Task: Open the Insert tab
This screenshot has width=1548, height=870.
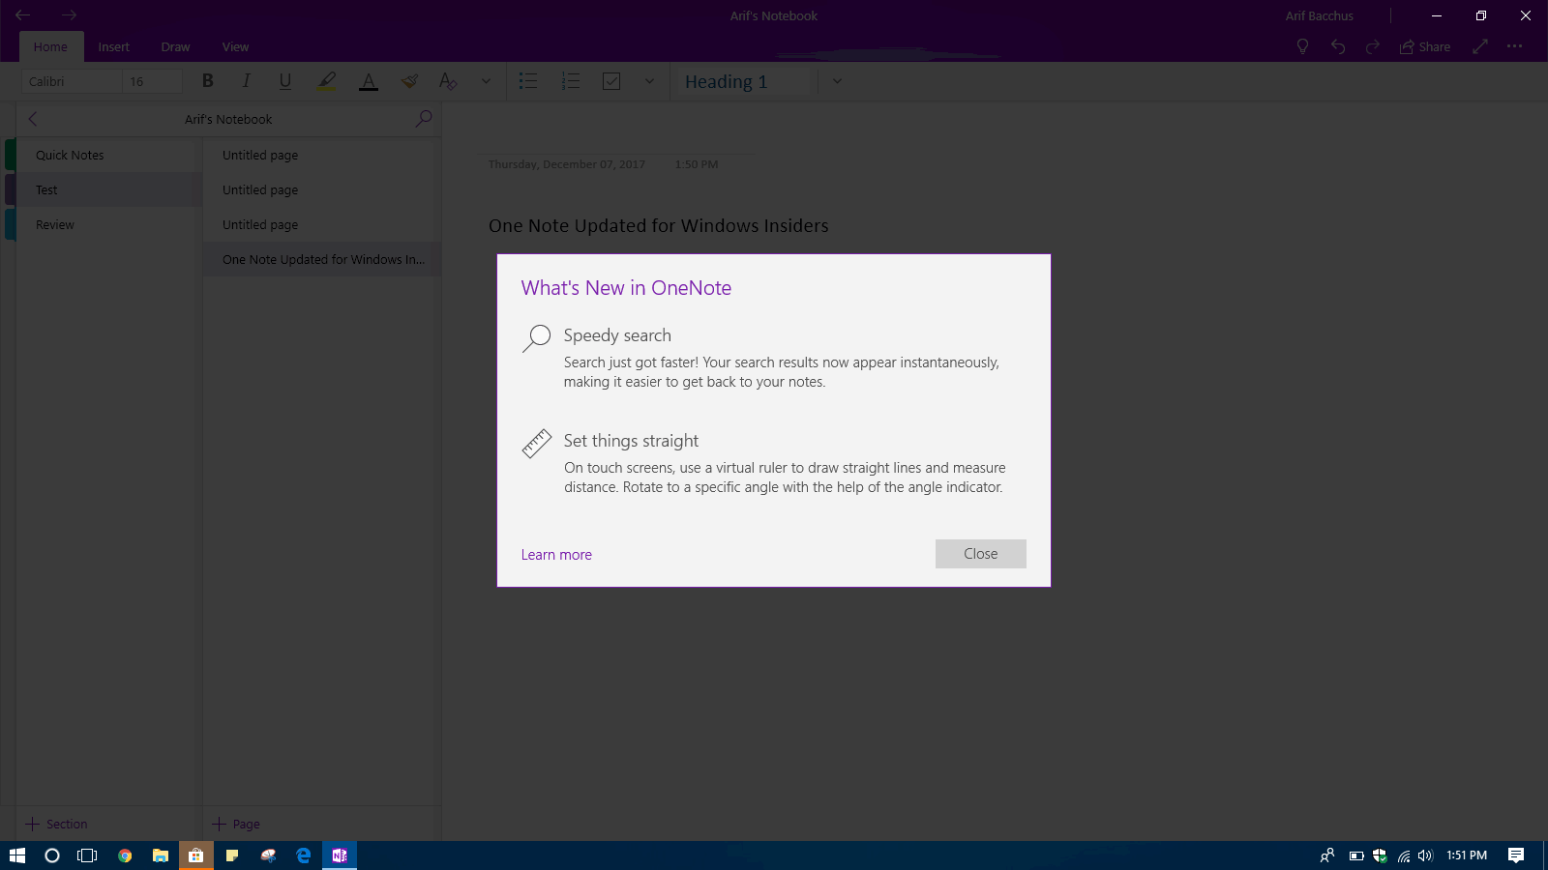Action: click(x=113, y=46)
